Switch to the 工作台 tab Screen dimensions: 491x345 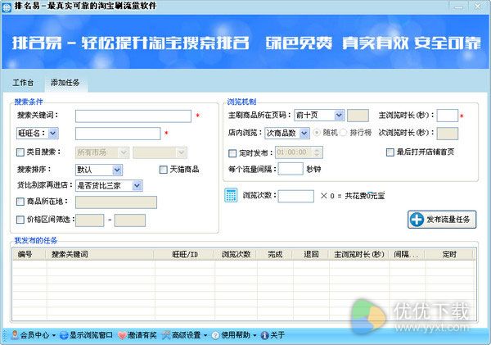23,83
